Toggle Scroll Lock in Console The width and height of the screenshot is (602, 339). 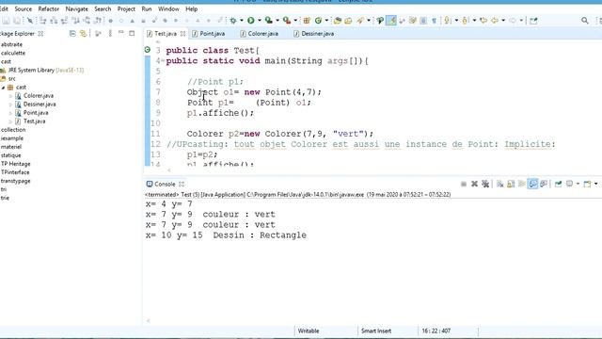tap(511, 185)
